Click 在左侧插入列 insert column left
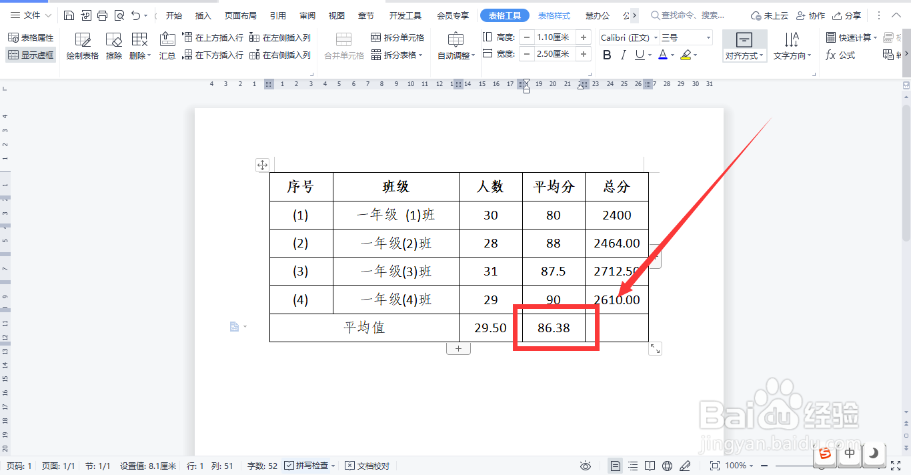911x475 pixels. tap(280, 38)
